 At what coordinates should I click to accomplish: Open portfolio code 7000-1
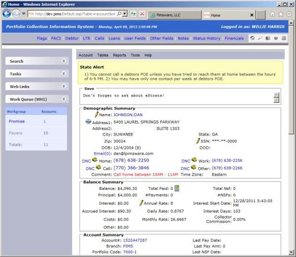130,252
